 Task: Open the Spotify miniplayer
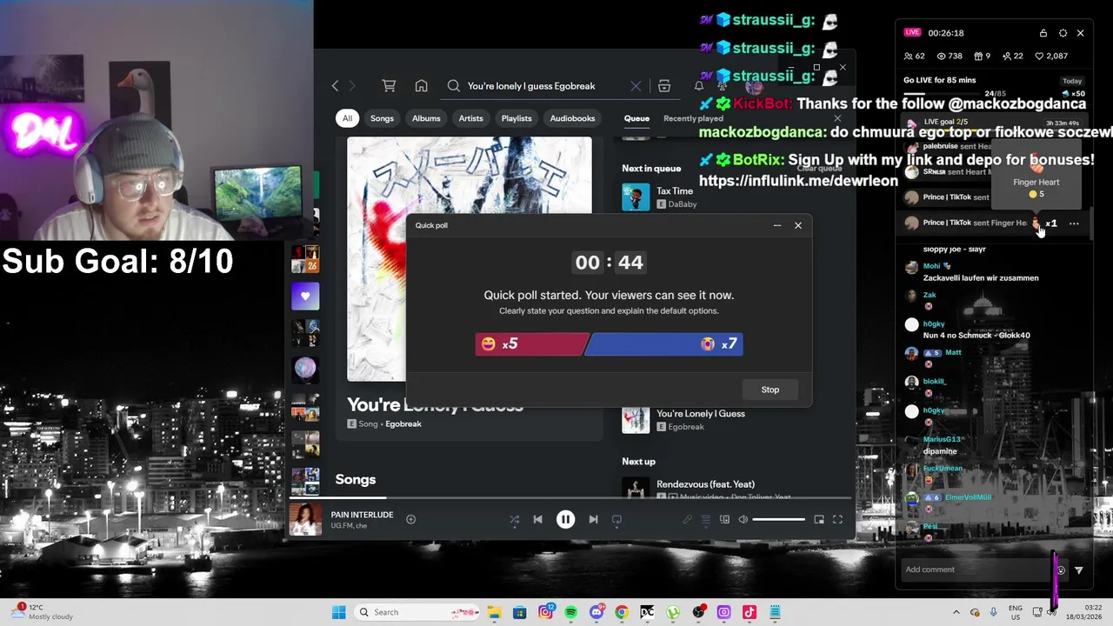coord(819,520)
